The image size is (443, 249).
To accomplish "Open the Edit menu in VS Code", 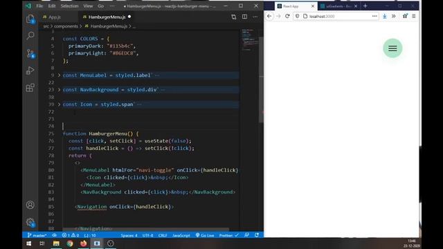I will click(52, 6).
